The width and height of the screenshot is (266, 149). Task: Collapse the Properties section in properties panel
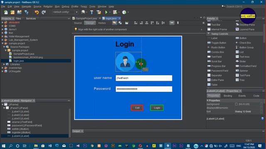pos(207,100)
